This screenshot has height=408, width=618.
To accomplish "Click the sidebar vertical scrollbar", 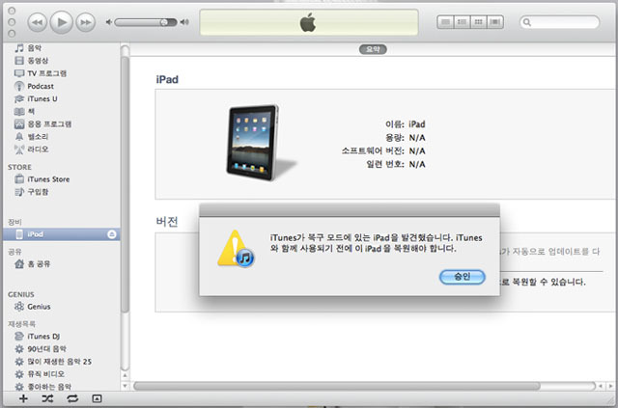I will pyautogui.click(x=125, y=185).
